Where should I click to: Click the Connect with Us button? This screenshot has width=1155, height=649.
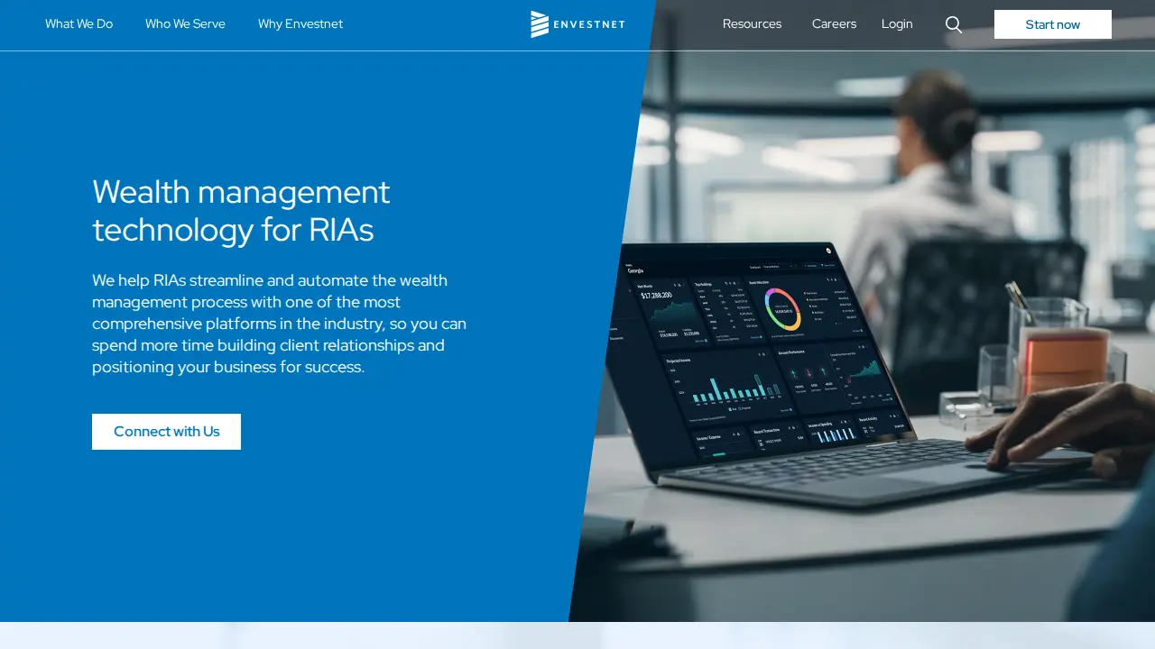[166, 432]
